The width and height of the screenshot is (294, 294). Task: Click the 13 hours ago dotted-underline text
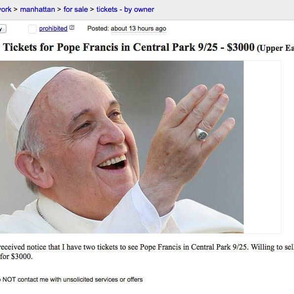tap(139, 29)
